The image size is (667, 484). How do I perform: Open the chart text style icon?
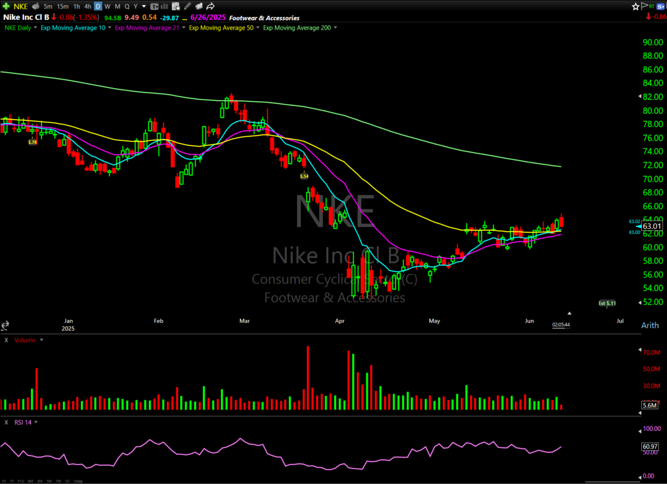pos(154,6)
